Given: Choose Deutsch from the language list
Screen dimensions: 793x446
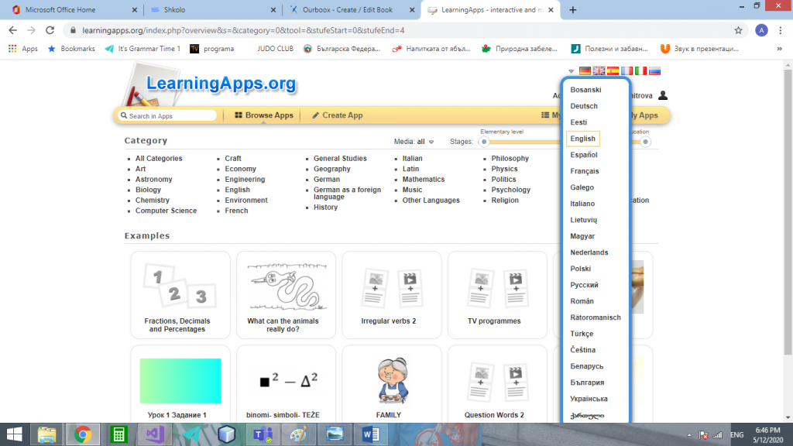Looking at the screenshot, I should click(x=584, y=105).
